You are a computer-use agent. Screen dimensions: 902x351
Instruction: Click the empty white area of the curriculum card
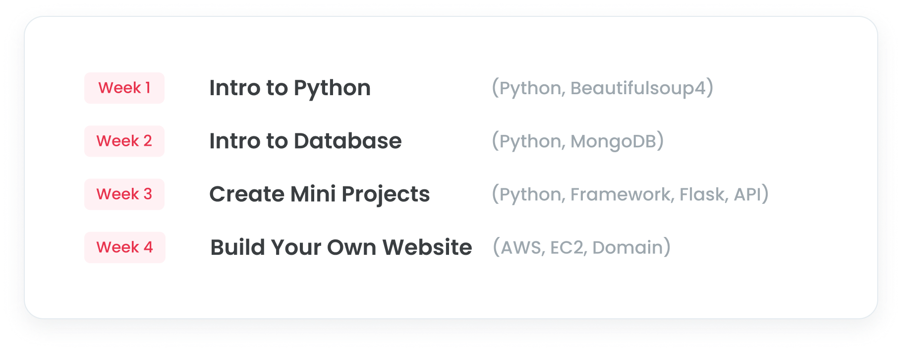[446, 292]
